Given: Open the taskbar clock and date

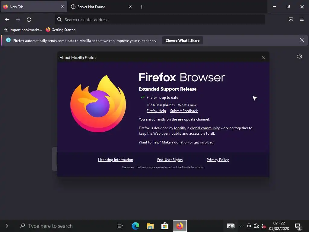Looking at the screenshot, I should click(279, 226).
